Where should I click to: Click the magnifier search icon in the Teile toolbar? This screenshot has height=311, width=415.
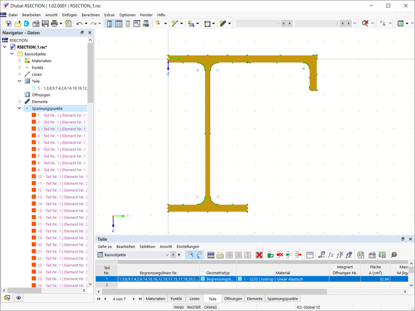(x=394, y=255)
